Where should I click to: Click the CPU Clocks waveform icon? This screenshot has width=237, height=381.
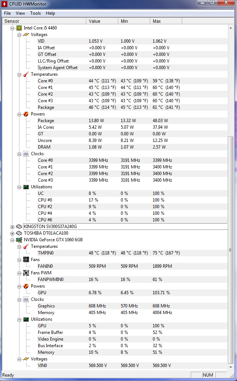click(26, 154)
